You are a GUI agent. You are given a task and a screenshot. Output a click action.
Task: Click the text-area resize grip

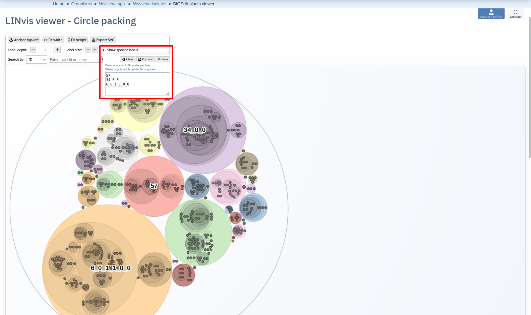(x=168, y=94)
